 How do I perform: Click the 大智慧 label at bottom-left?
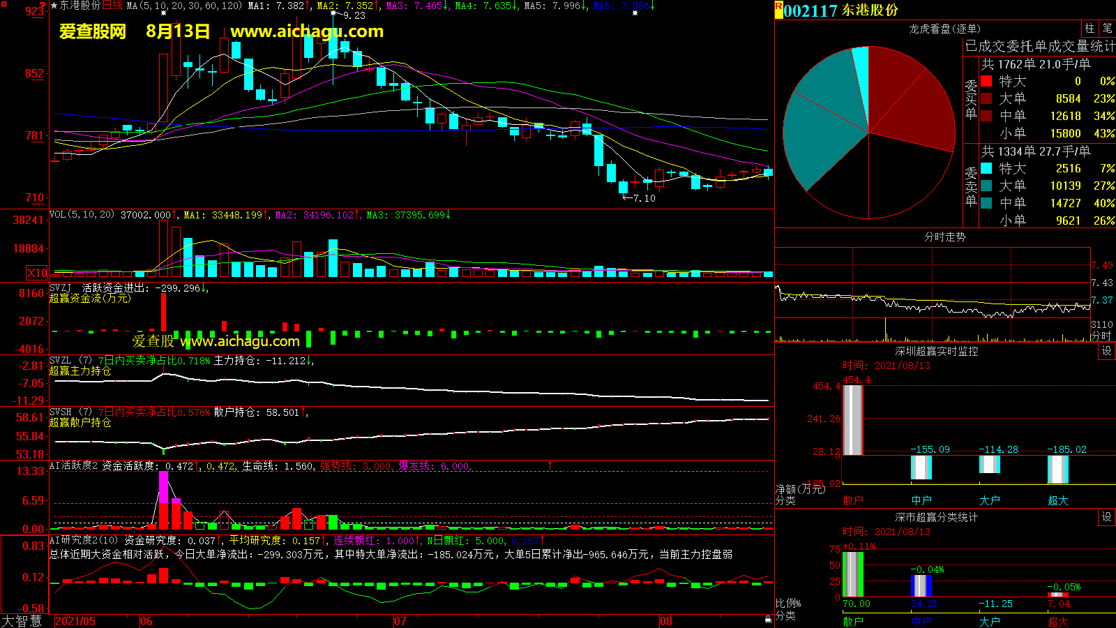[22, 621]
